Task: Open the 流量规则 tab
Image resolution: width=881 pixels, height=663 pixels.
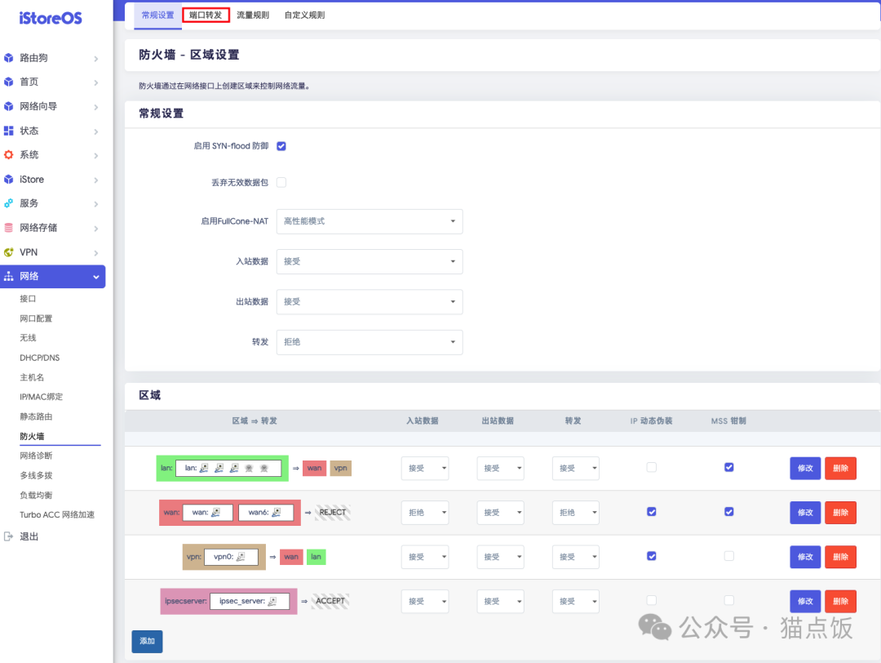Action: point(253,14)
